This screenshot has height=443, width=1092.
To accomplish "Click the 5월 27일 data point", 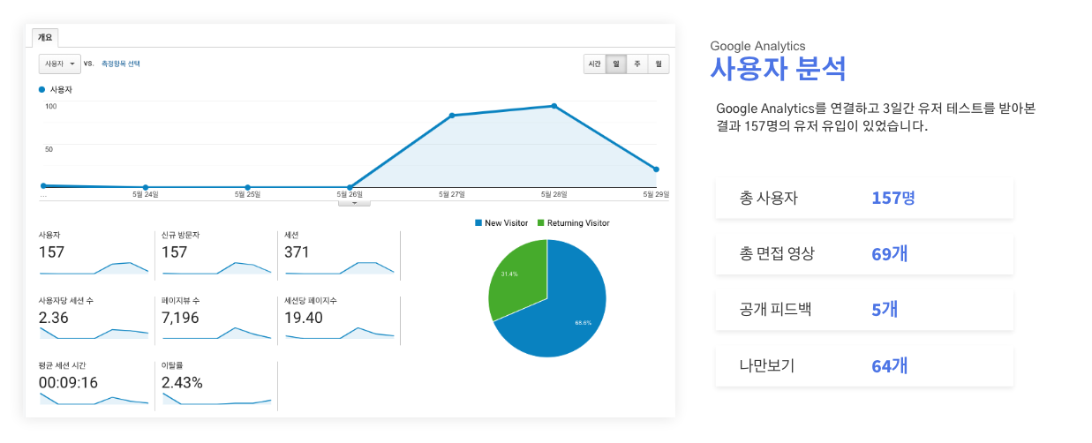I will click(452, 115).
